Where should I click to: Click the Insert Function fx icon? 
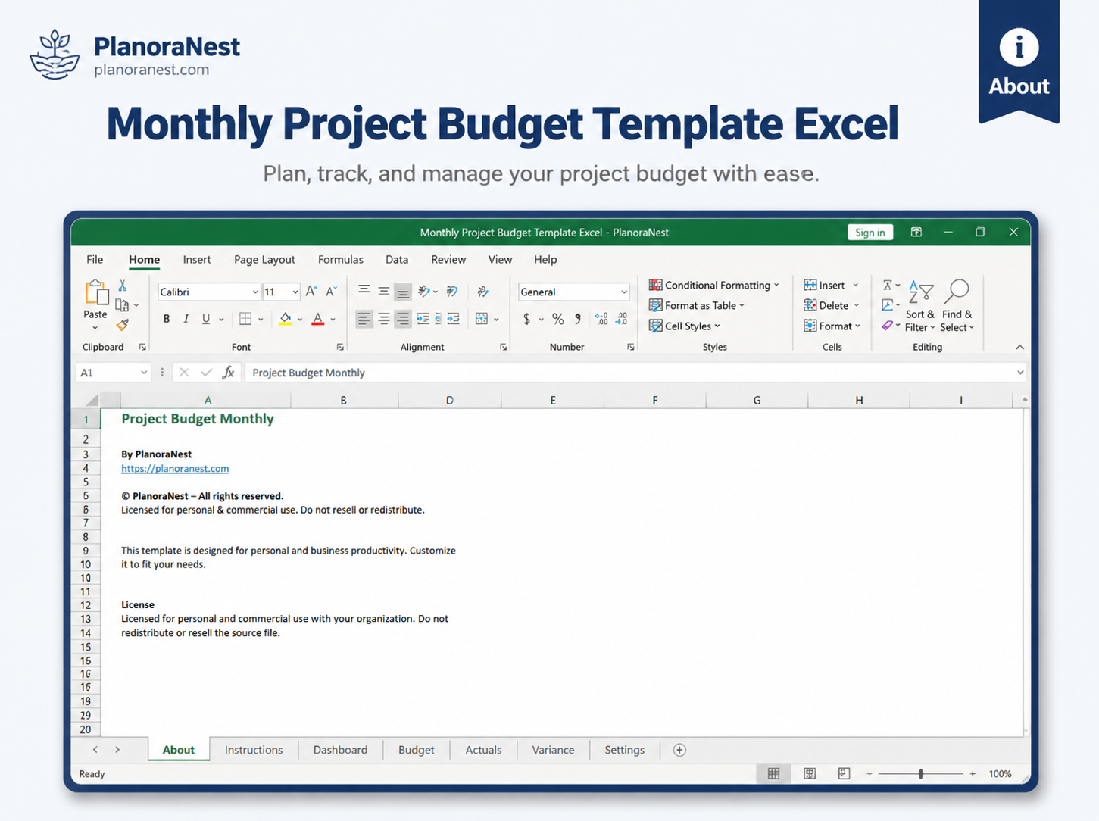(x=228, y=372)
